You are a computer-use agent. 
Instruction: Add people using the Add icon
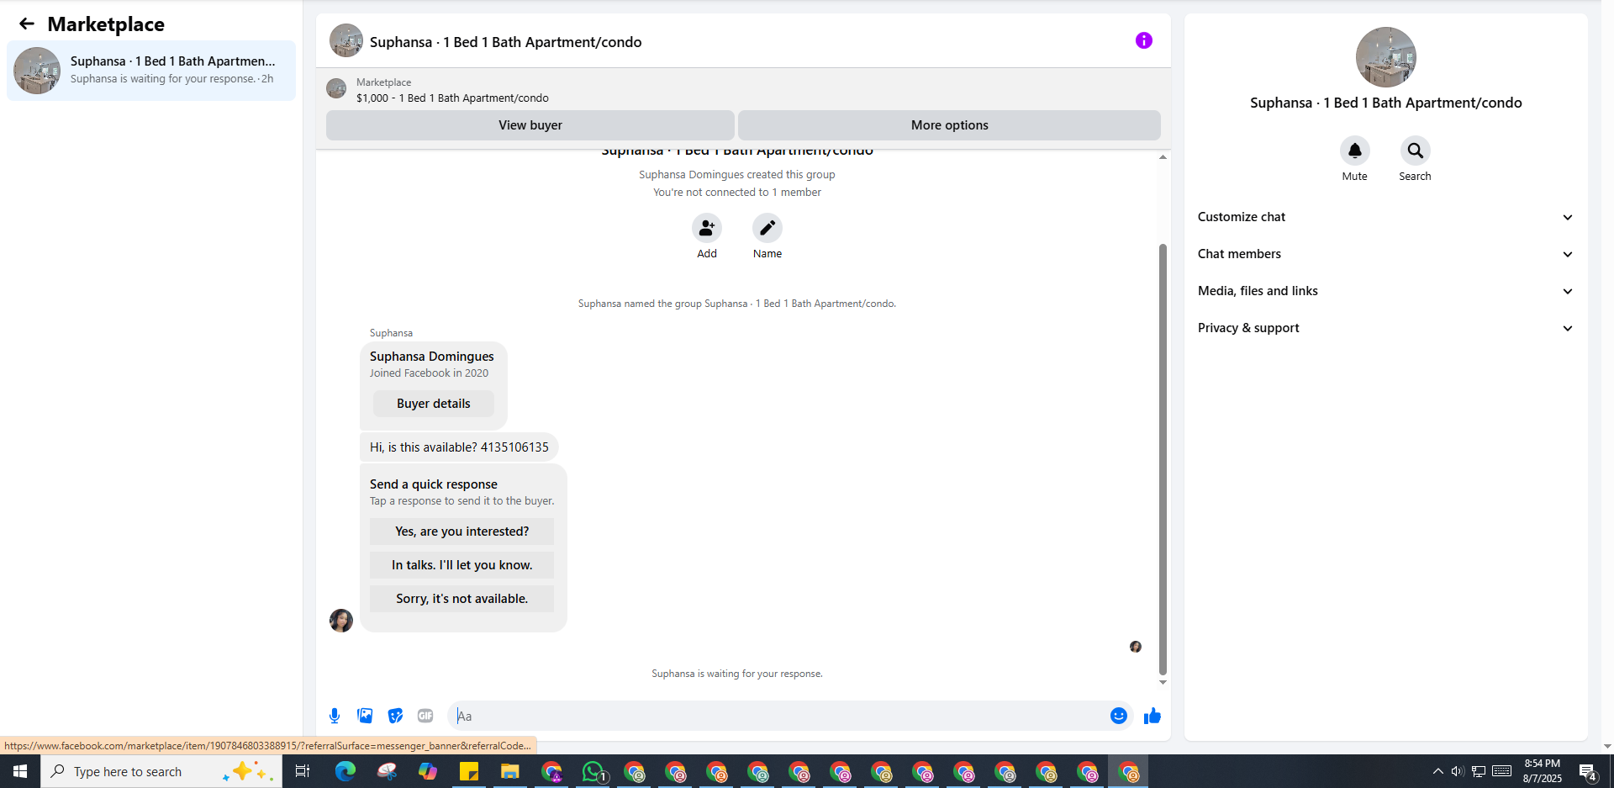[707, 228]
